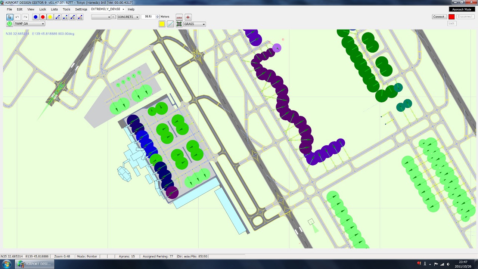Click the Dir: asia/File: 85190 status text
The width and height of the screenshot is (478, 269).
(192, 256)
